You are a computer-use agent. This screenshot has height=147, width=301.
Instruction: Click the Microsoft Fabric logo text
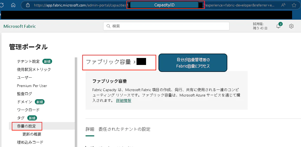coord(20,26)
